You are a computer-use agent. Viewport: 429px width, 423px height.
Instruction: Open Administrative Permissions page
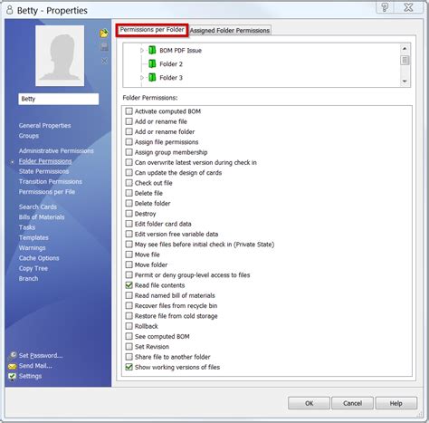tap(56, 150)
